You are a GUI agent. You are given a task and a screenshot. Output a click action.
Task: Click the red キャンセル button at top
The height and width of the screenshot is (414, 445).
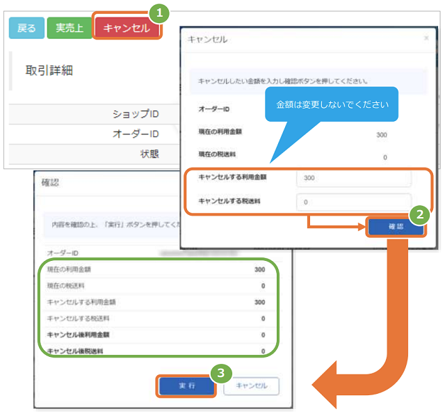tap(127, 28)
